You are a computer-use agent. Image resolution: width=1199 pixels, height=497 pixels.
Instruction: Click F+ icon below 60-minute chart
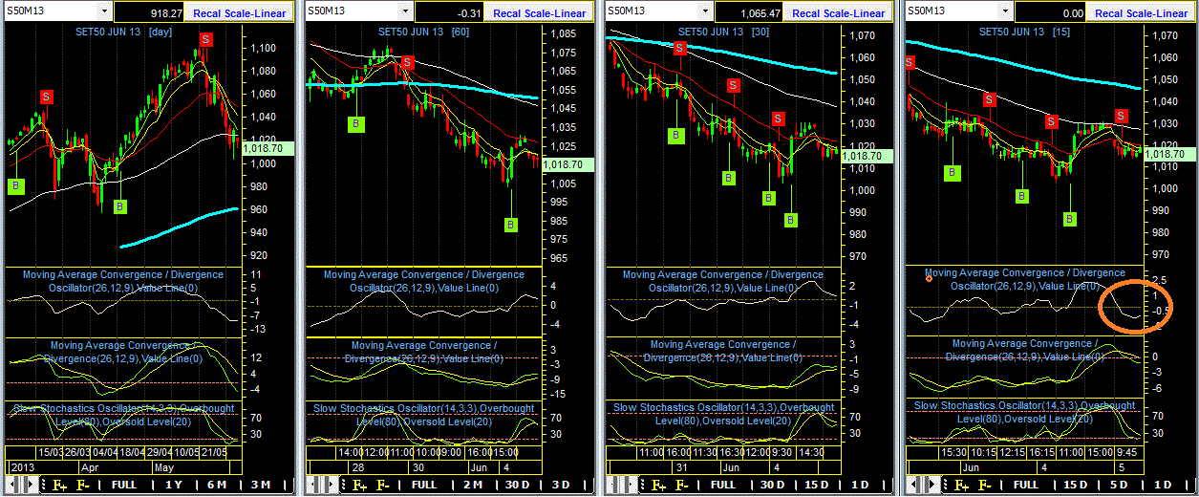coord(359,485)
